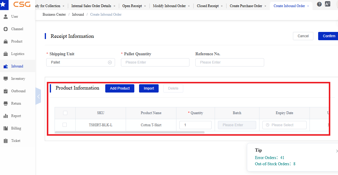Click the horizontal table scrollbar
This screenshot has width=338, height=175.
[130, 132]
